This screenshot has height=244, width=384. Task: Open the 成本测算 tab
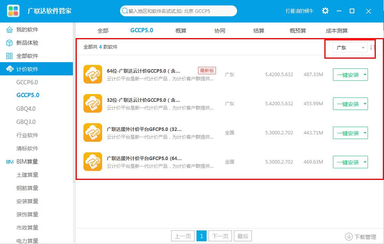337,31
